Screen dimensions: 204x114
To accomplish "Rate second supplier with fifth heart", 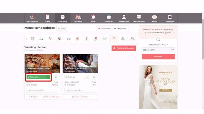I will 74,85.
